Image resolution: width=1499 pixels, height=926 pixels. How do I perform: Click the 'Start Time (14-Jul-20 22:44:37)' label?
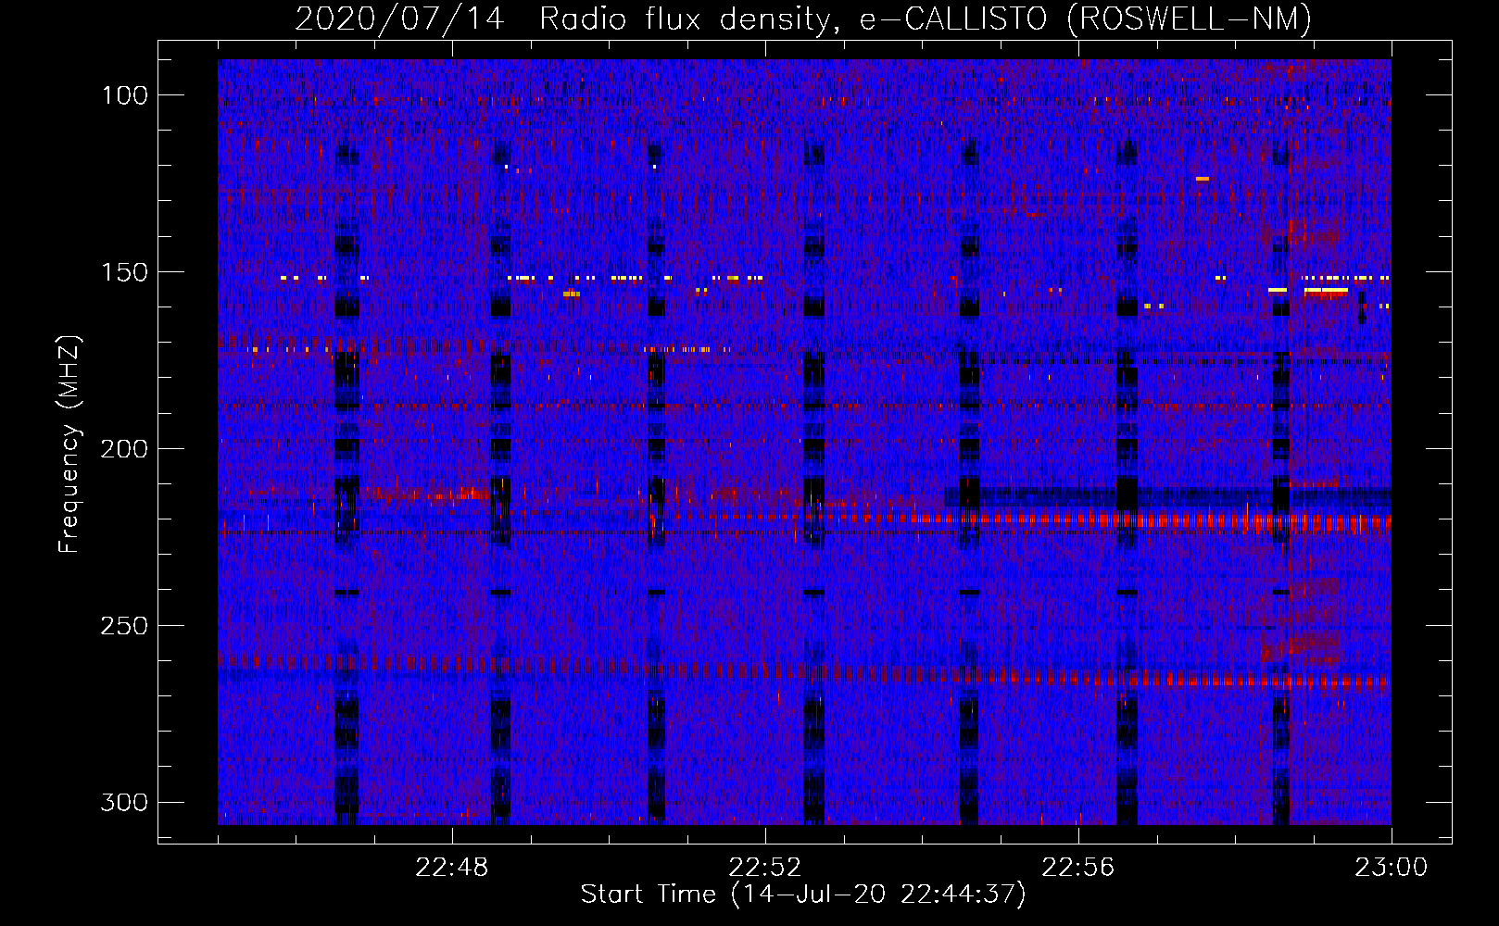click(x=803, y=895)
